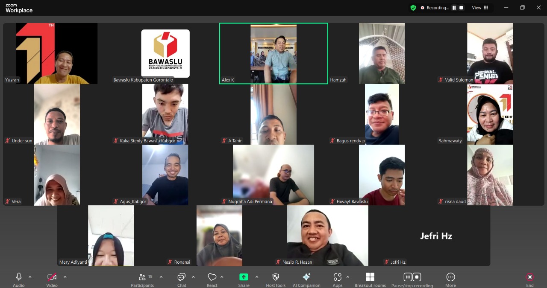The image size is (547, 288).
Task: Click the green Share screen icon
Action: [244, 277]
